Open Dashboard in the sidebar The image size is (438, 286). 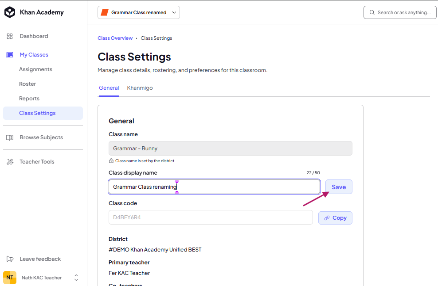(34, 36)
